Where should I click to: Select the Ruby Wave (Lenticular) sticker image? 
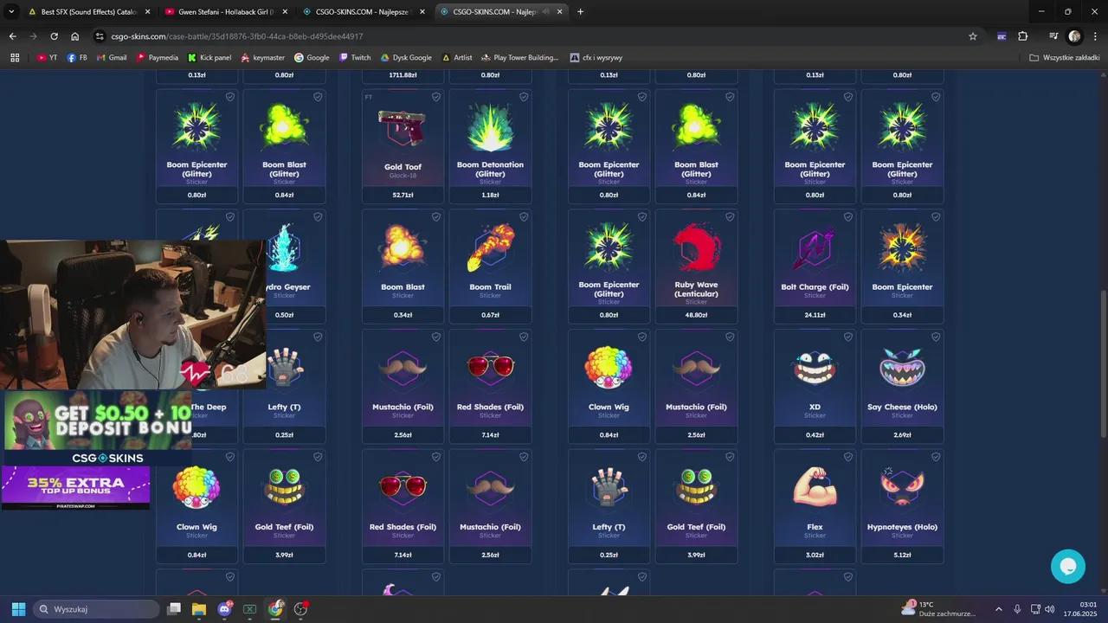tap(696, 247)
